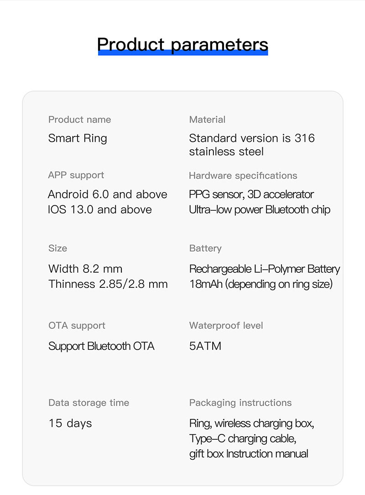Select the Material label

point(207,120)
